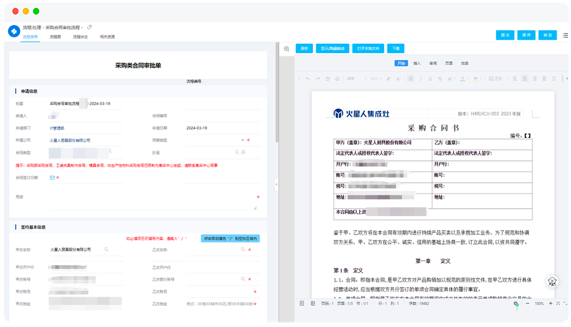Expand the highlight color dropdown arrow

pos(481,79)
